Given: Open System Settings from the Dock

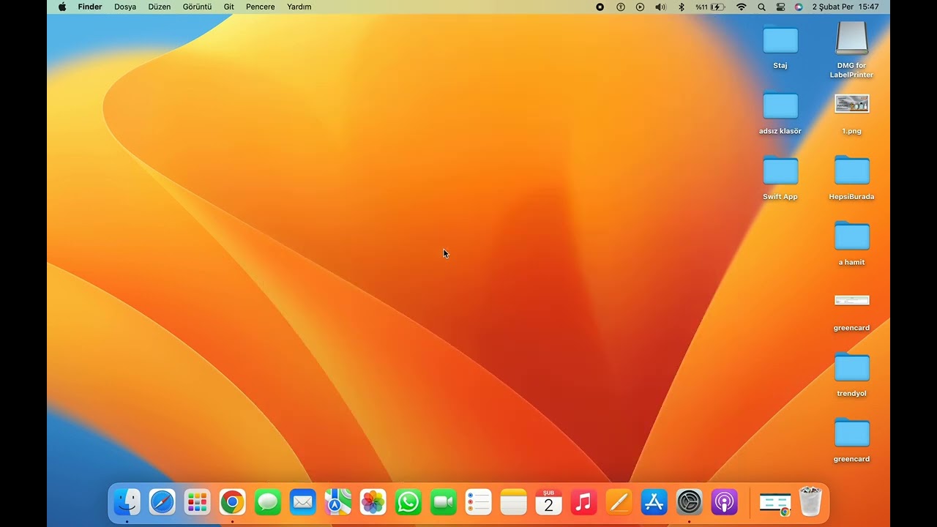Looking at the screenshot, I should pos(689,502).
